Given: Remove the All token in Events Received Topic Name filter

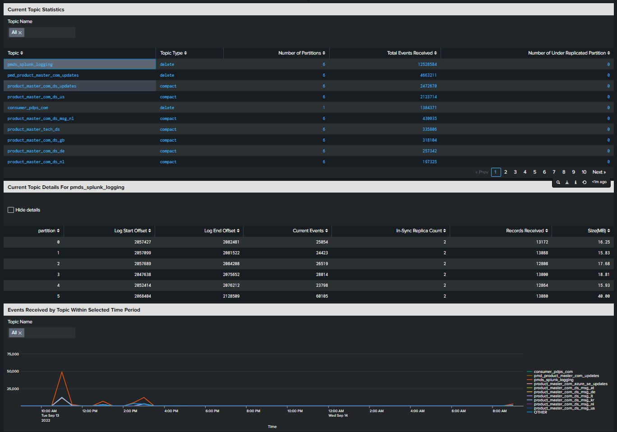Looking at the screenshot, I should click(x=20, y=333).
